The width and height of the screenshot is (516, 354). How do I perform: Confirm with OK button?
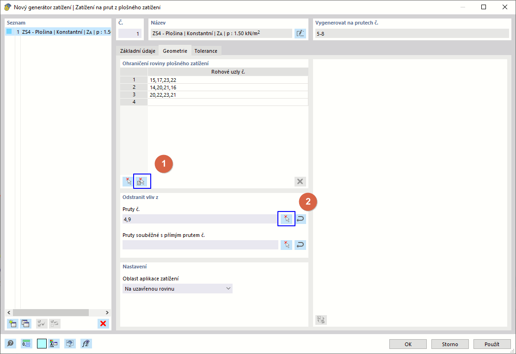pyautogui.click(x=408, y=344)
